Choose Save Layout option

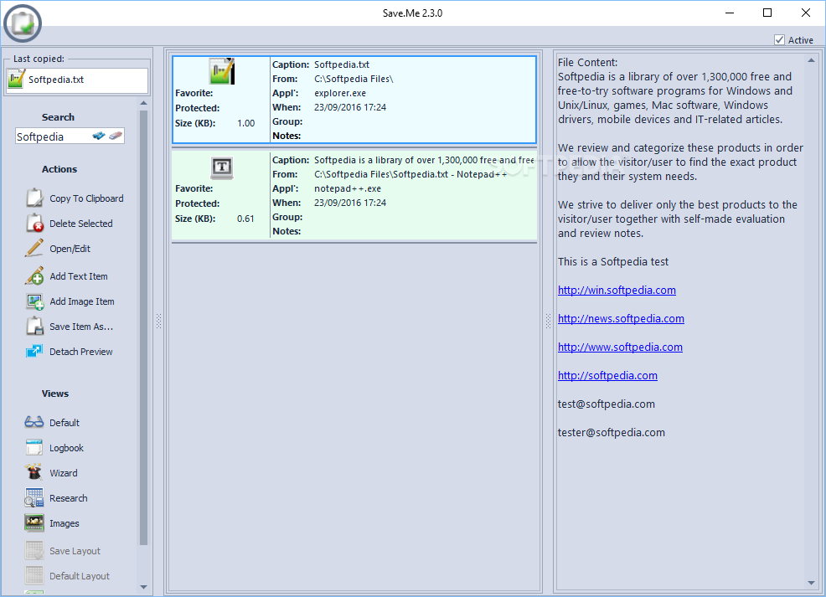click(x=75, y=551)
